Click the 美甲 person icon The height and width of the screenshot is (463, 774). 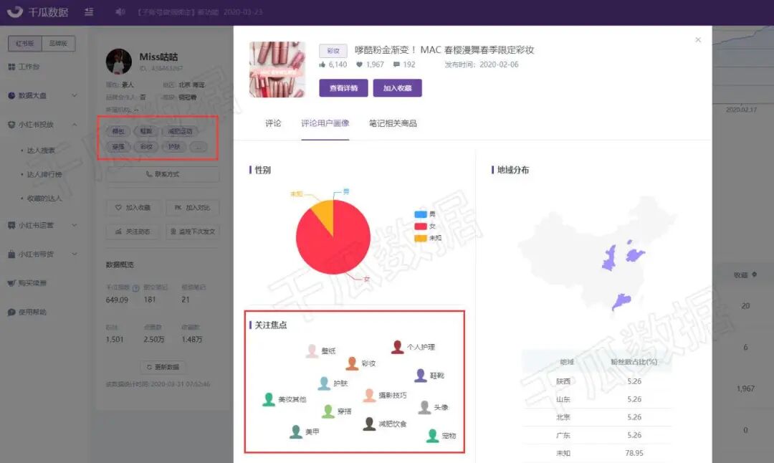point(296,432)
